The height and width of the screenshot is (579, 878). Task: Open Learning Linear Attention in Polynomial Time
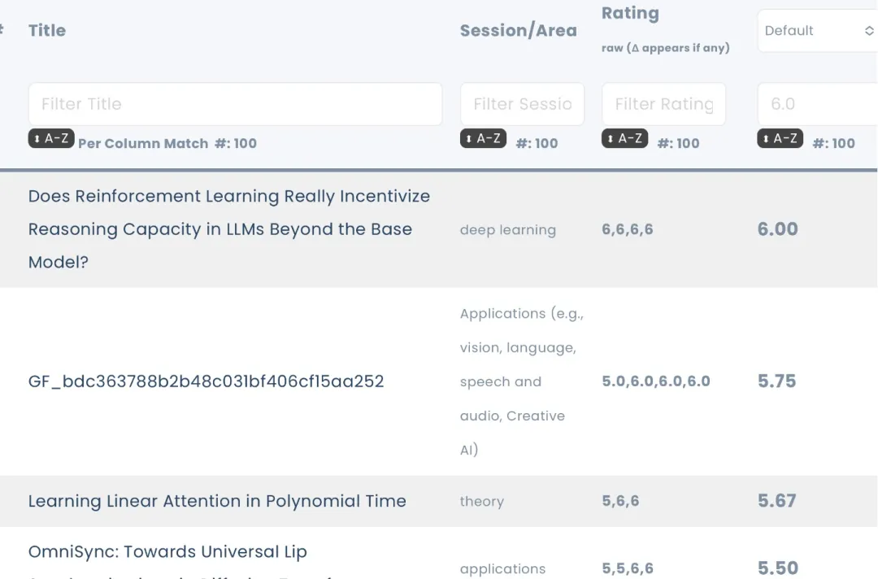click(217, 502)
